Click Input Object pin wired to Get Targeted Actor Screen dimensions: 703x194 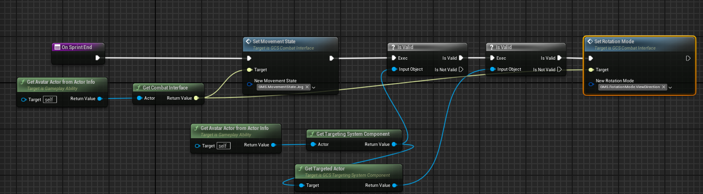pyautogui.click(x=492, y=69)
